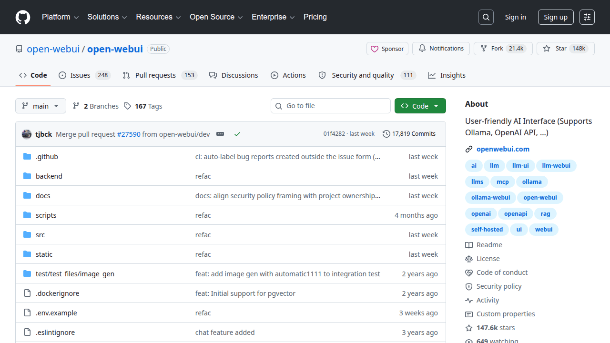The width and height of the screenshot is (610, 343).
Task: Click the static folder icon
Action: click(x=27, y=254)
